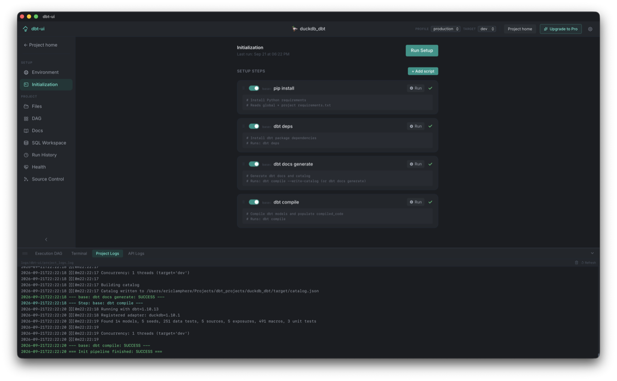The image size is (617, 381).
Task: Open the API Logs tab
Action: pos(136,254)
